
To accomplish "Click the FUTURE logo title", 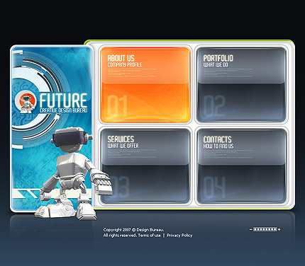I will click(x=63, y=100).
